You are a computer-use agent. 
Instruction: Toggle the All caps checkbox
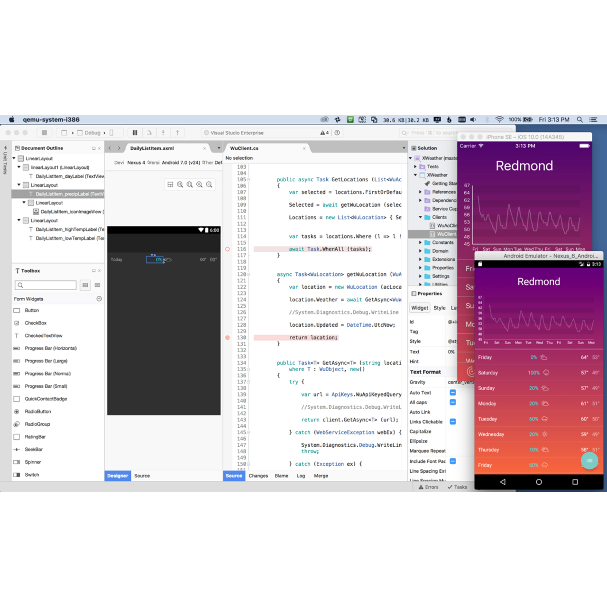[x=453, y=402]
